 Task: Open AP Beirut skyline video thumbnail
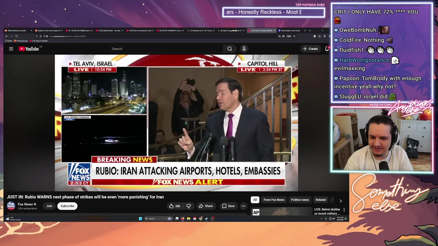(281, 212)
